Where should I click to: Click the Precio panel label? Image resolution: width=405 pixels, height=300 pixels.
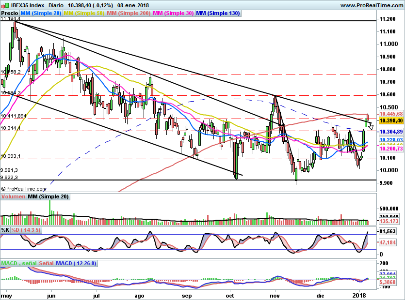click(x=10, y=14)
